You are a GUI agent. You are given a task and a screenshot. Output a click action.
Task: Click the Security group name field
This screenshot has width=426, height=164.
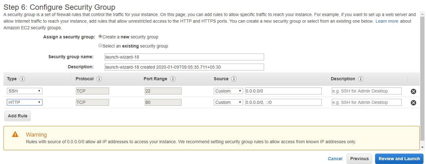184,57
